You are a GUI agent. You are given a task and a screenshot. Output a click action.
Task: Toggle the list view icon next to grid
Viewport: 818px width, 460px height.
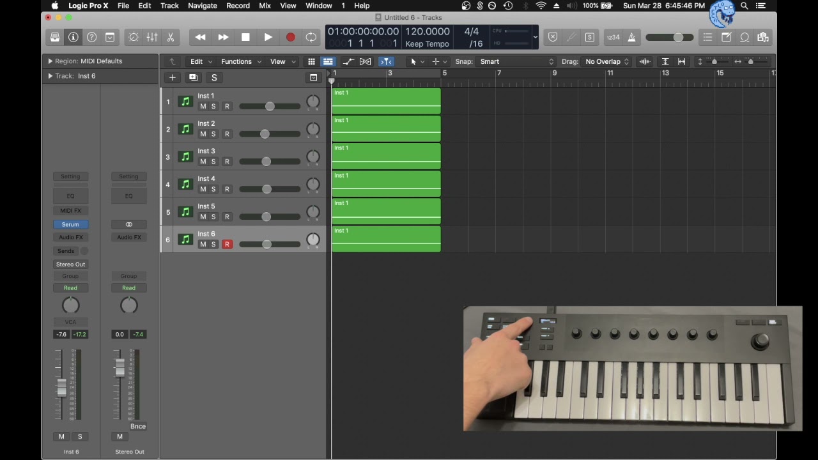[x=328, y=61]
